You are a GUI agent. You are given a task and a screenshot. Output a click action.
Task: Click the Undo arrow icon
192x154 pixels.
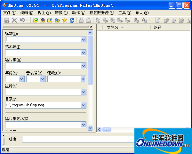tap(22, 20)
